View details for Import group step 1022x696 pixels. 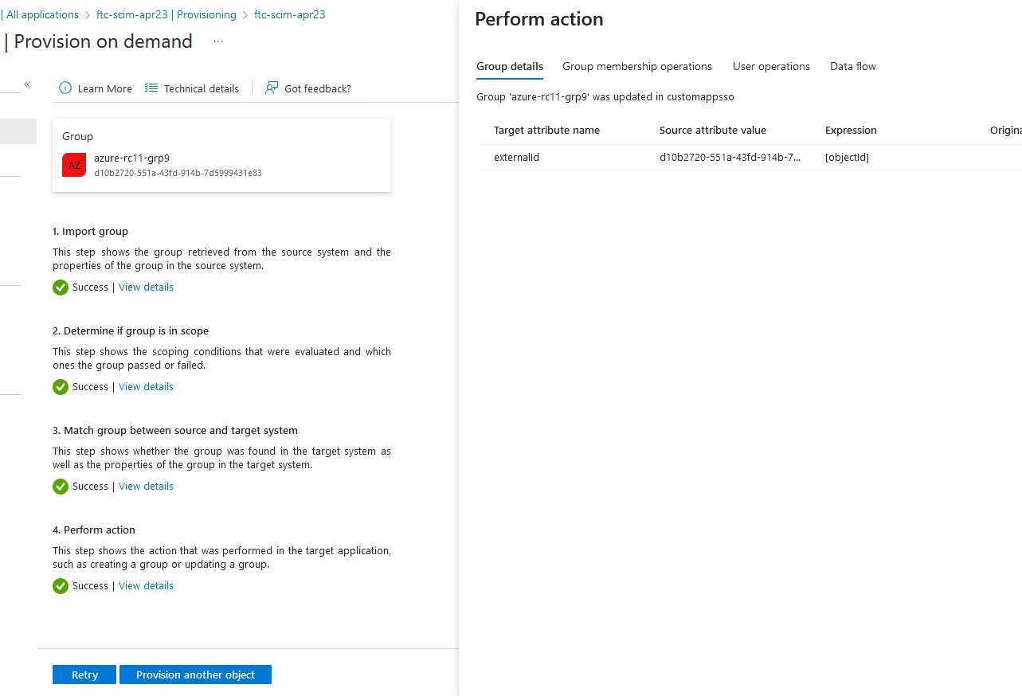(146, 287)
